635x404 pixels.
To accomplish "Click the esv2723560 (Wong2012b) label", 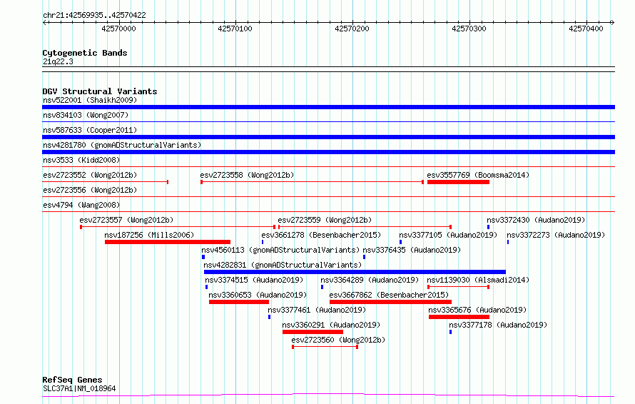I will [338, 340].
